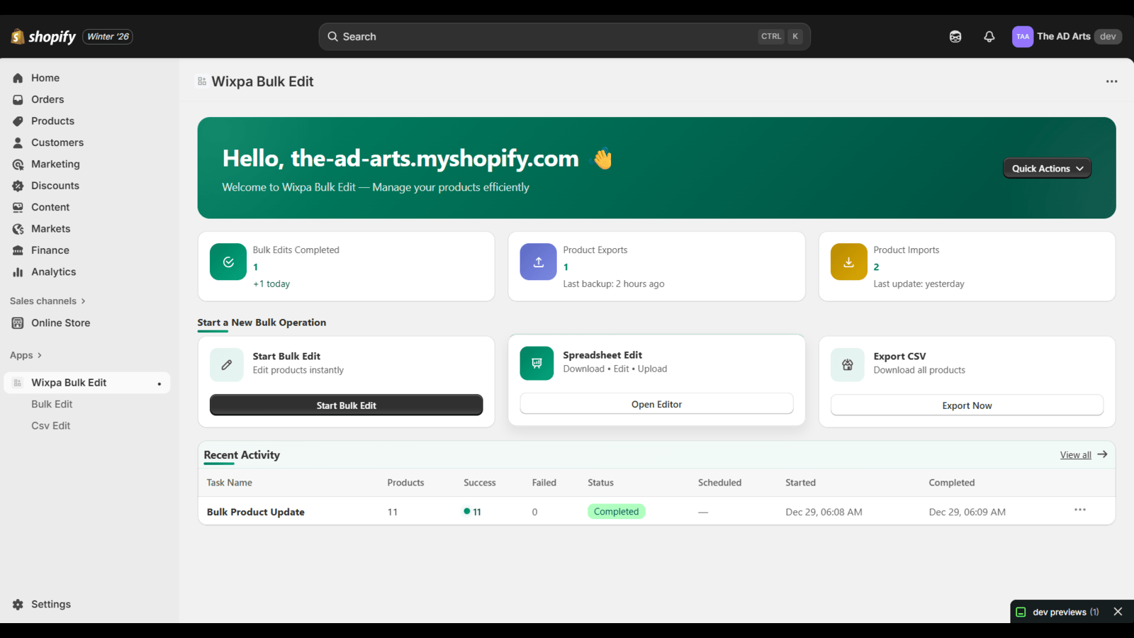Screen dimensions: 1134x638
Task: Go to Products in sidebar
Action: (x=52, y=121)
